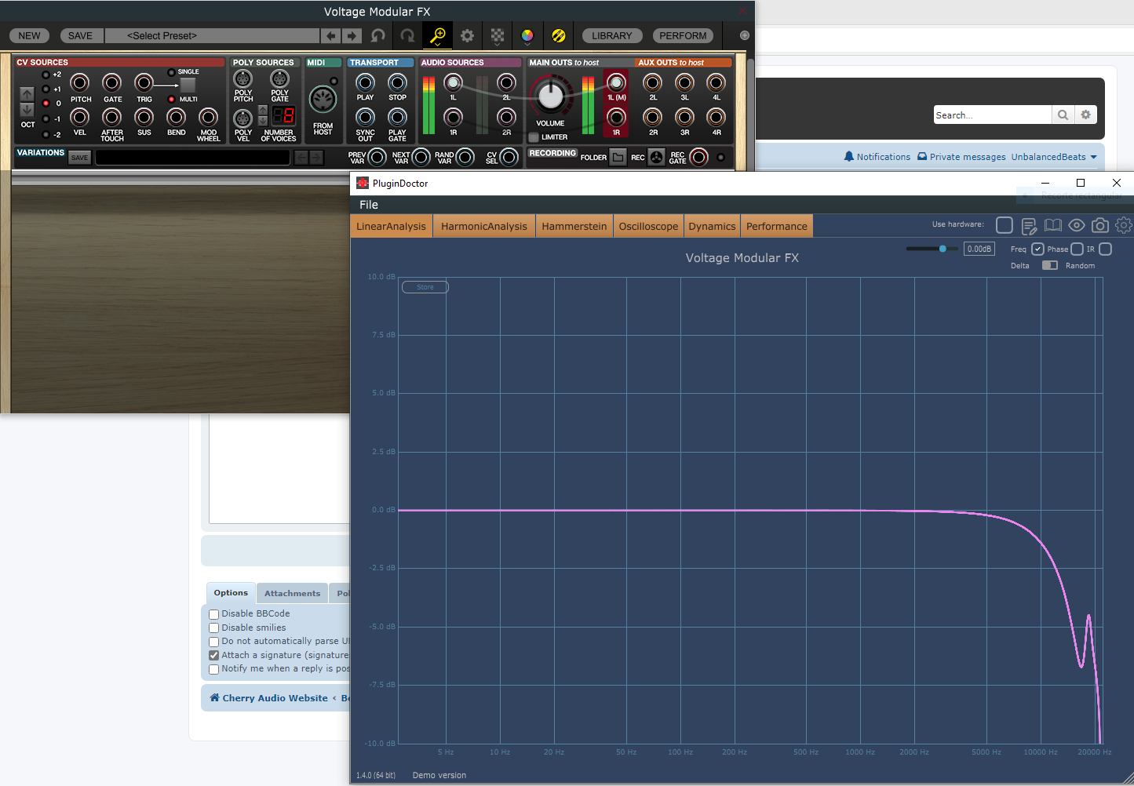The image size is (1134, 786).
Task: Raise octave with the OCT up arrow
Action: click(27, 93)
